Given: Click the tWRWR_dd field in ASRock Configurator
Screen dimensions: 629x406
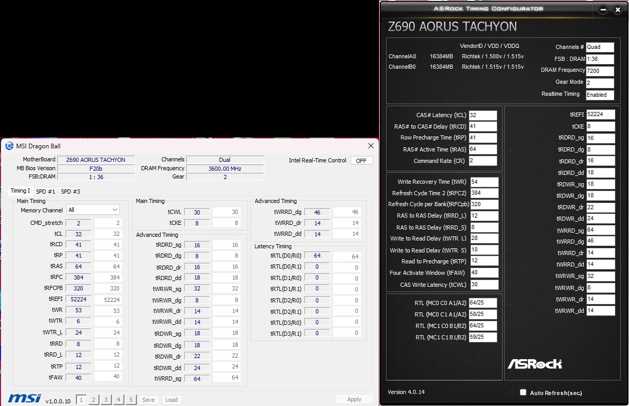Looking at the screenshot, I should pos(601,311).
